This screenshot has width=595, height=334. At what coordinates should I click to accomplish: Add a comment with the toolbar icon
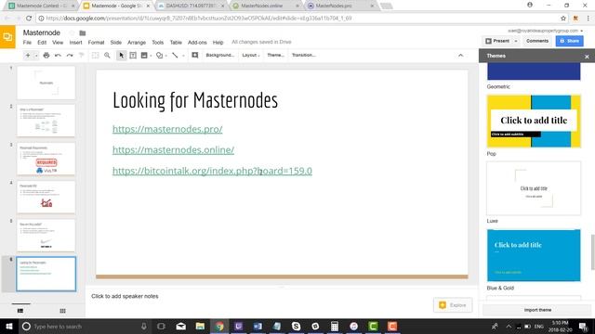[x=195, y=56]
